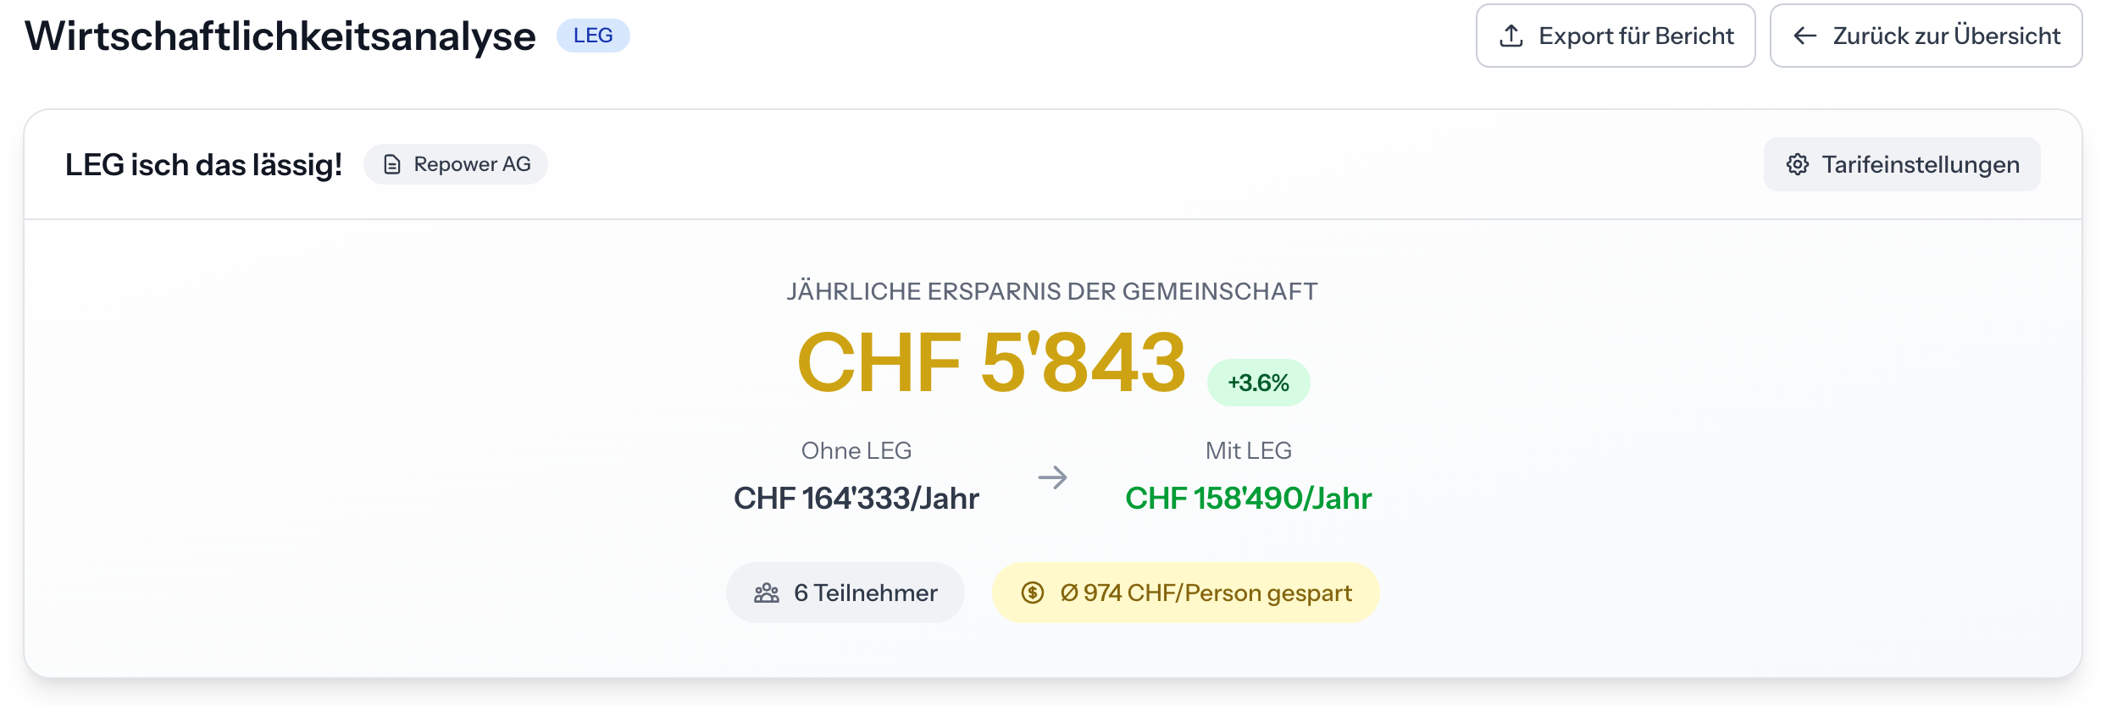Click the 6 Teilnehmer pill text

click(x=865, y=593)
